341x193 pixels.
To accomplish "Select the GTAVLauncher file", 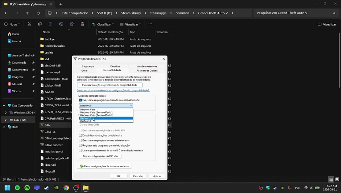I will click(x=53, y=145).
